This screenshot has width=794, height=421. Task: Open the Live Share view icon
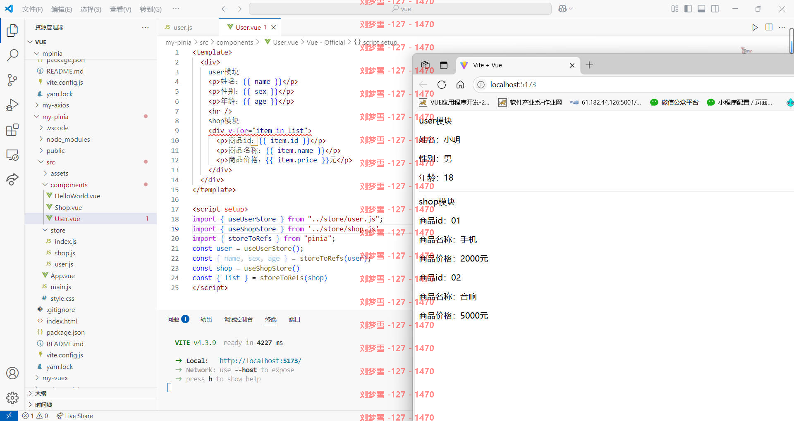click(12, 179)
